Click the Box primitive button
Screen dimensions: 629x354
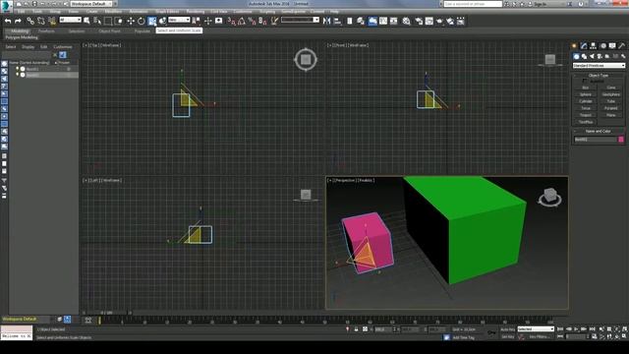(x=586, y=88)
